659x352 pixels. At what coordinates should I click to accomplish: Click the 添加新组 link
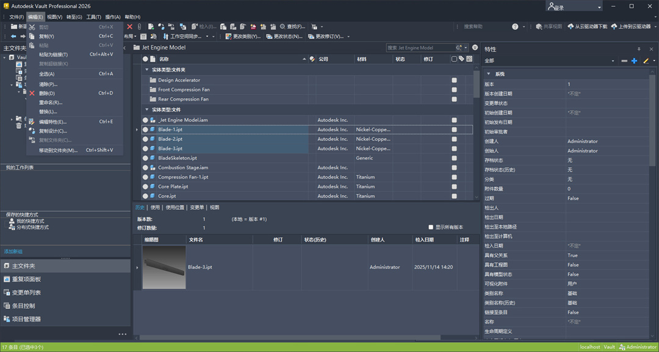[x=13, y=251]
